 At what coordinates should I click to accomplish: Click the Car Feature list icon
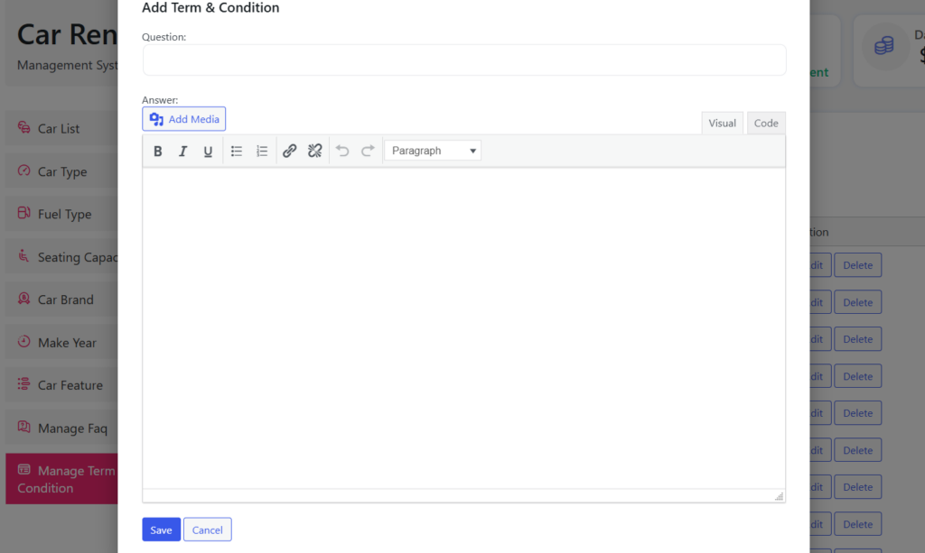tap(23, 384)
